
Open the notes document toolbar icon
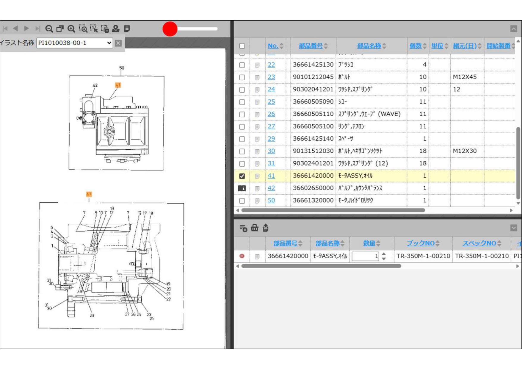[127, 29]
